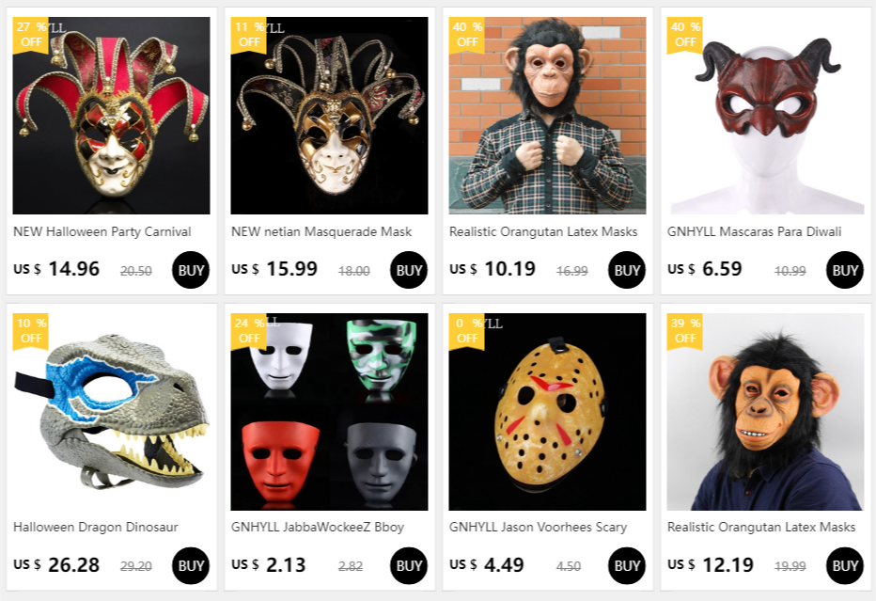The width and height of the screenshot is (876, 601).
Task: Open the four-color JabbaWockeeZ masks image
Action: 330,412
